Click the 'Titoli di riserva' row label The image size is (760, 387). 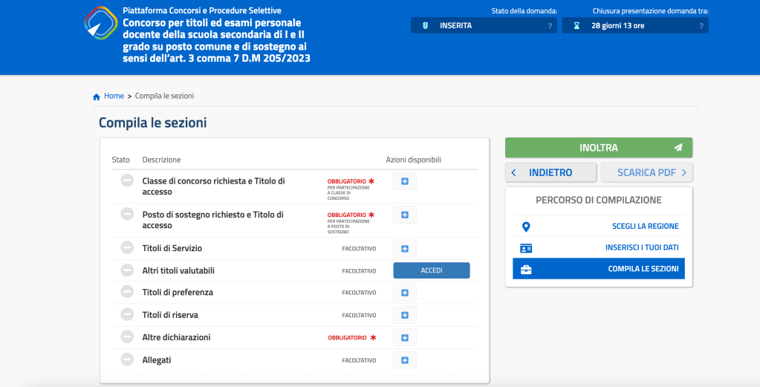pyautogui.click(x=170, y=315)
